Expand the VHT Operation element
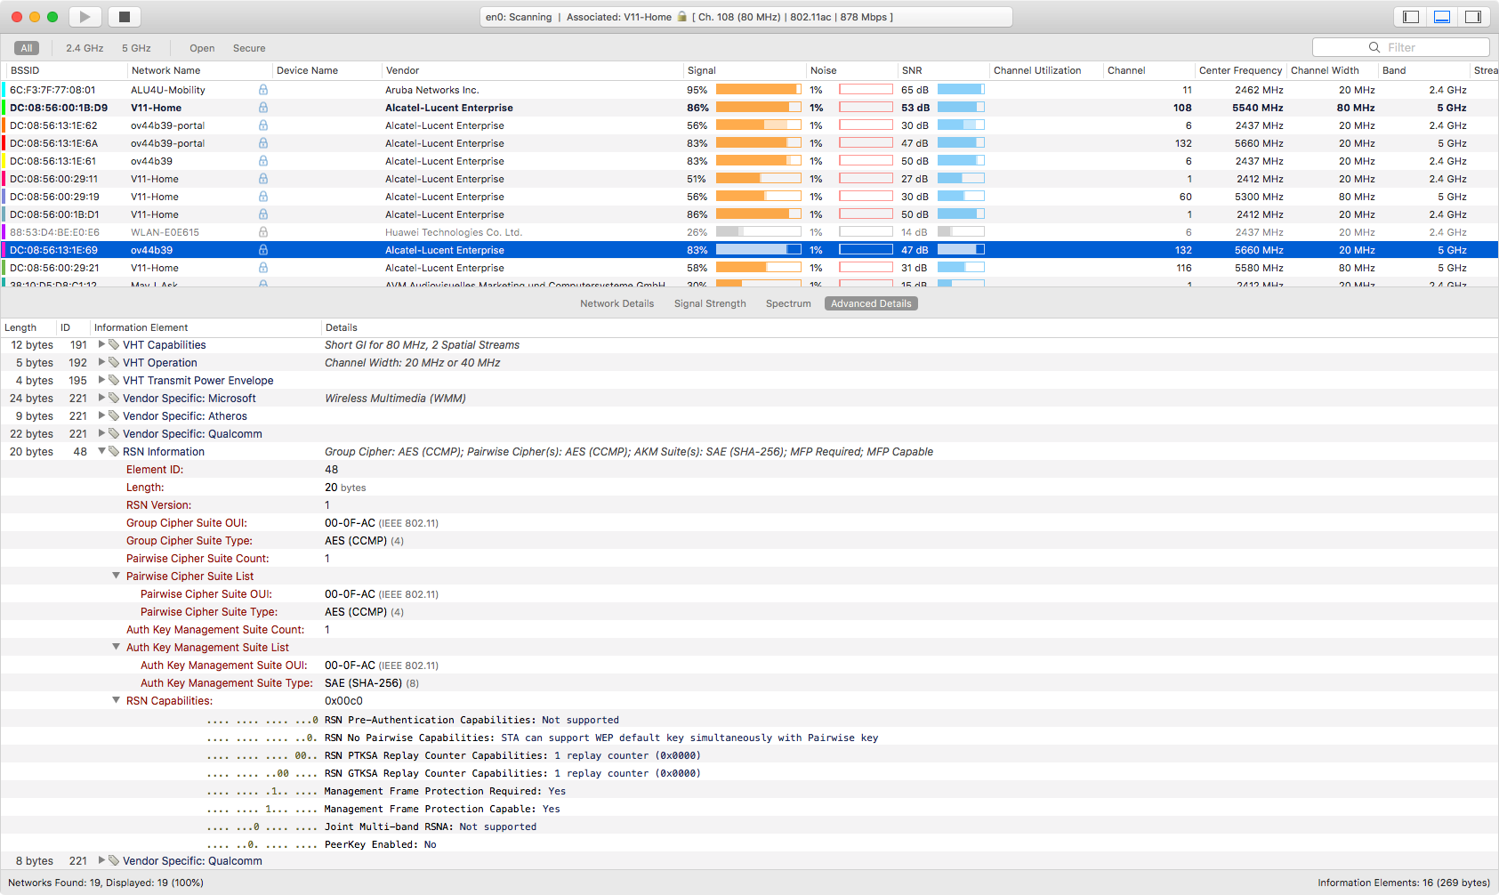The image size is (1499, 895). tap(101, 363)
